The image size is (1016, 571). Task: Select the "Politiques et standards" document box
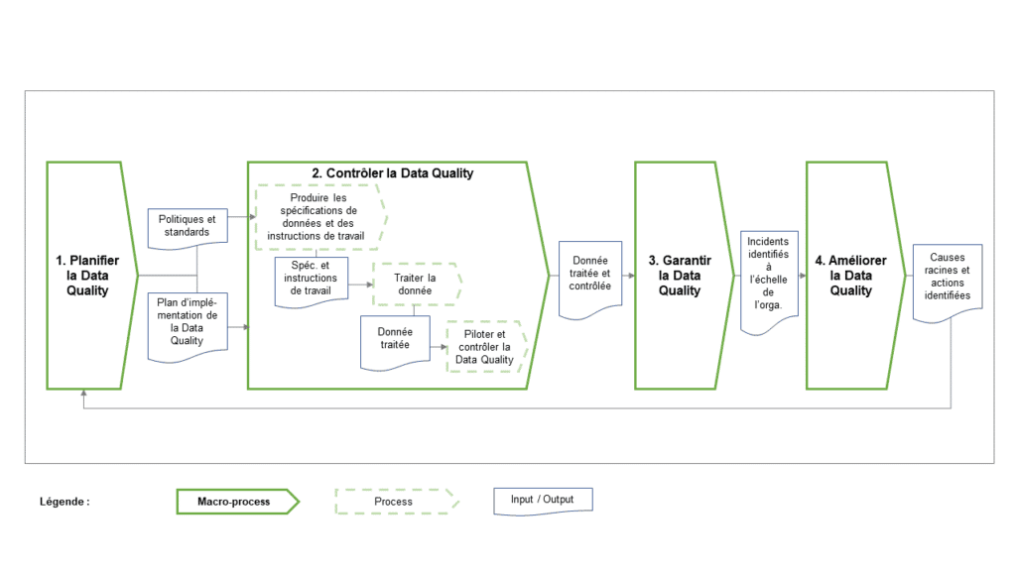pos(187,225)
